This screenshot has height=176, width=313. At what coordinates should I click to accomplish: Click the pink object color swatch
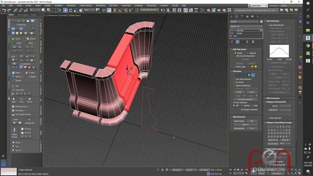261,22
